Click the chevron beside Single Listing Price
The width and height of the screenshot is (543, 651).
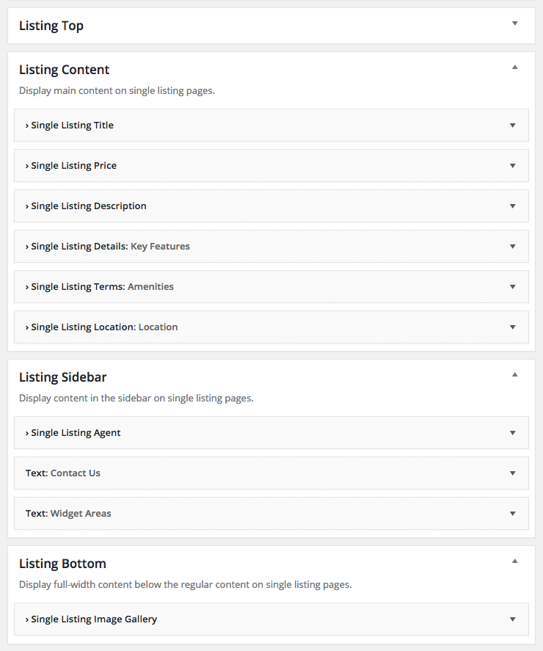pyautogui.click(x=512, y=165)
